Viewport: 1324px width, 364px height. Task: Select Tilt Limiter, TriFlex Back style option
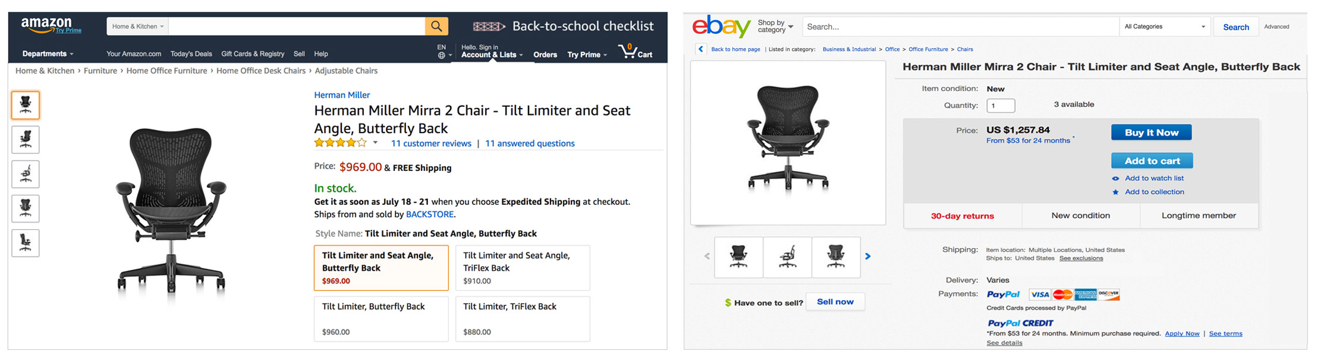point(523,319)
